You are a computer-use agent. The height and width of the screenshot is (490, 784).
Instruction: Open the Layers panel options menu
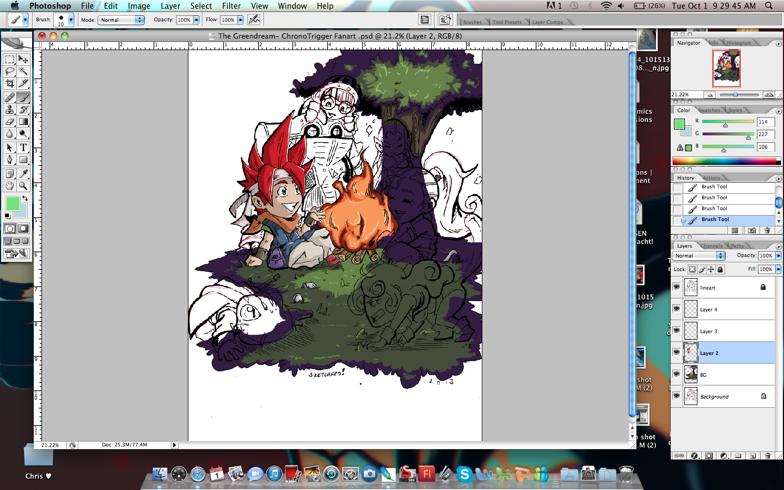779,247
